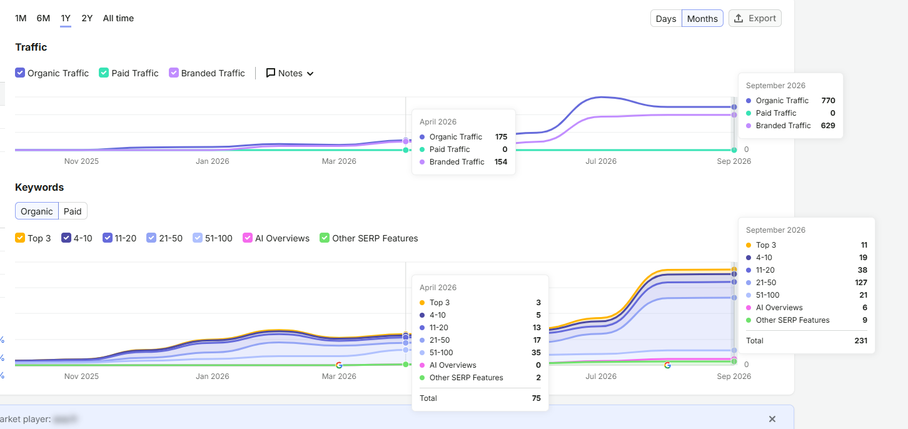Switch Keywords view to Paid

tap(73, 211)
